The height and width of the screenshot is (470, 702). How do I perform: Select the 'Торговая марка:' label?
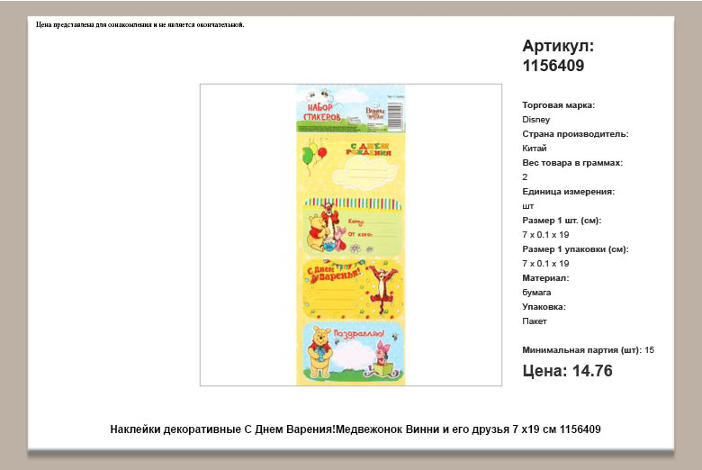[558, 105]
